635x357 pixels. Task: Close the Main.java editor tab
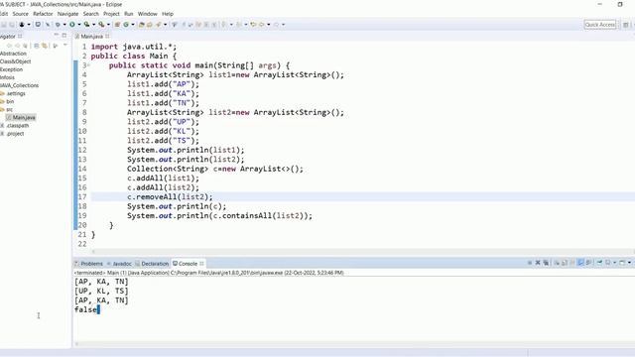pos(107,36)
